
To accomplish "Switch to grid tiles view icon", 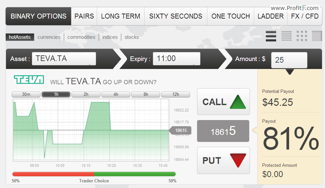I will click(x=302, y=36).
